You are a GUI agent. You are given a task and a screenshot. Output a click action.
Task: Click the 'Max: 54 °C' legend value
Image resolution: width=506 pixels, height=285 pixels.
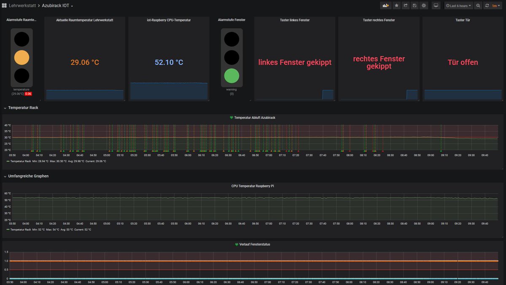[54, 229]
